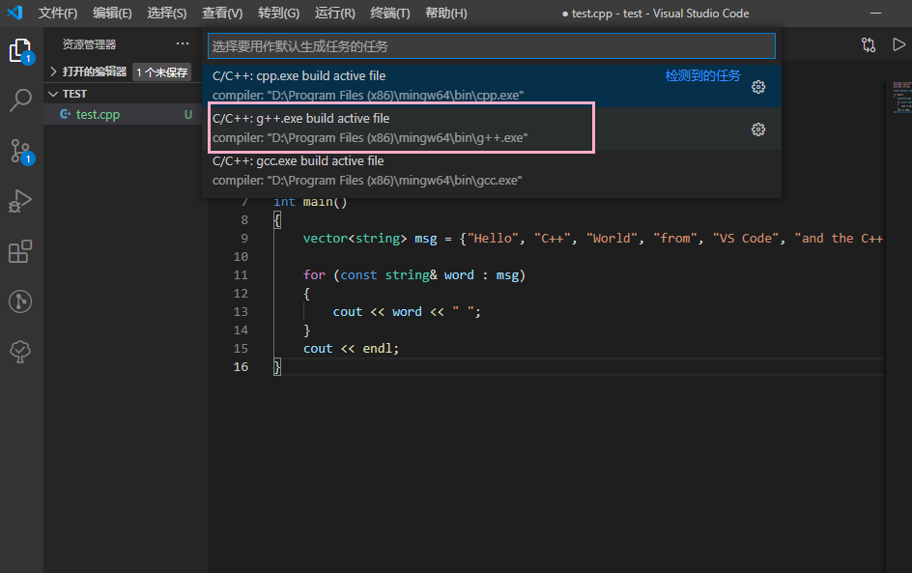Open the Source Control view with pending change
912x573 pixels.
pos(20,150)
